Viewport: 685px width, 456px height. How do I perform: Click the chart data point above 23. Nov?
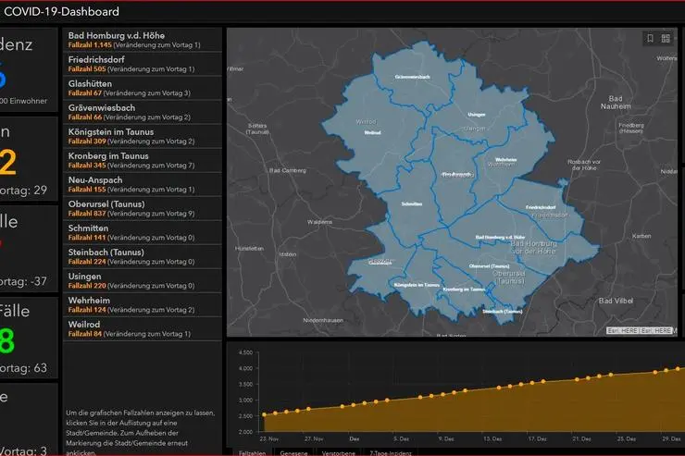[x=265, y=414]
